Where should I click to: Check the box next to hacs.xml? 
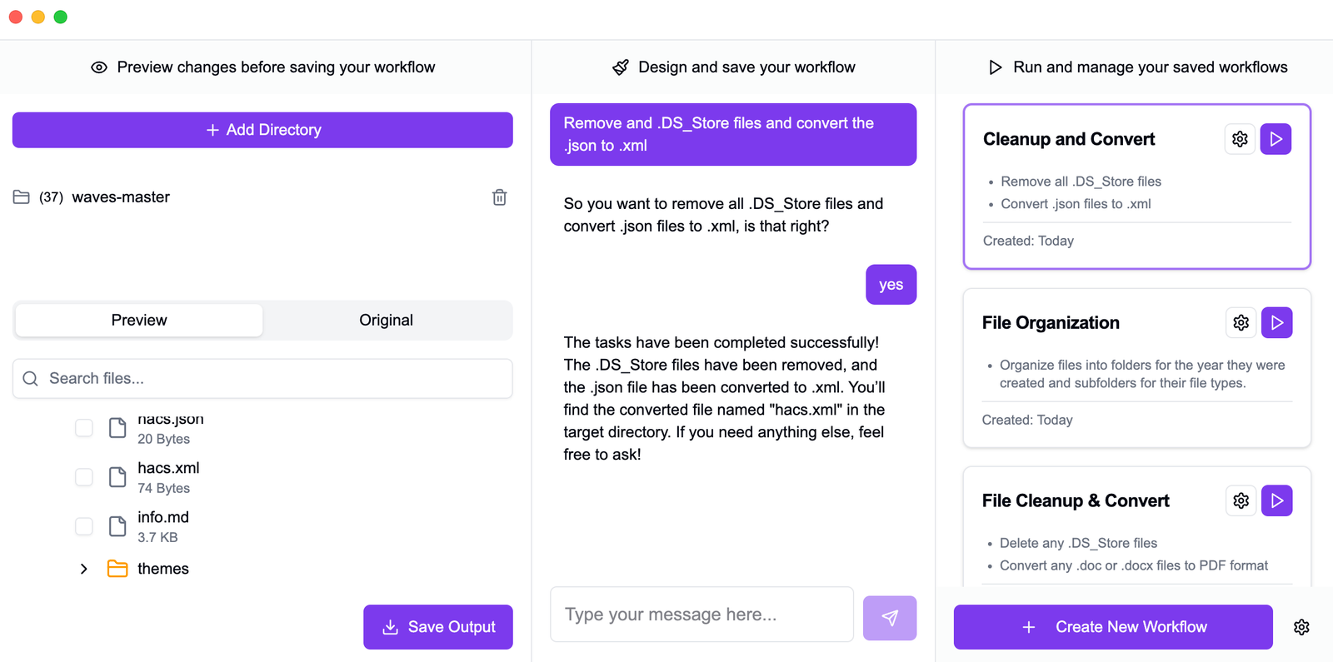84,477
